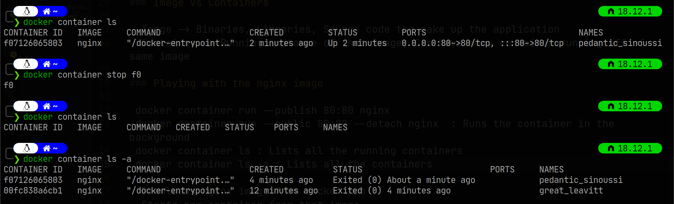Screen dimensions: 674x204
Task: Click the Tux penguin icon above the ls -a command
Action: (27, 149)
